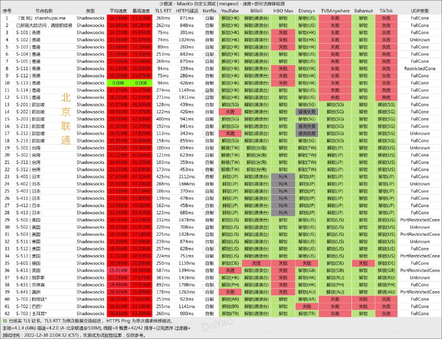This screenshot has height=339, width=442.
Task: Select node name S-501 | 美国
Action: pos(28,220)
